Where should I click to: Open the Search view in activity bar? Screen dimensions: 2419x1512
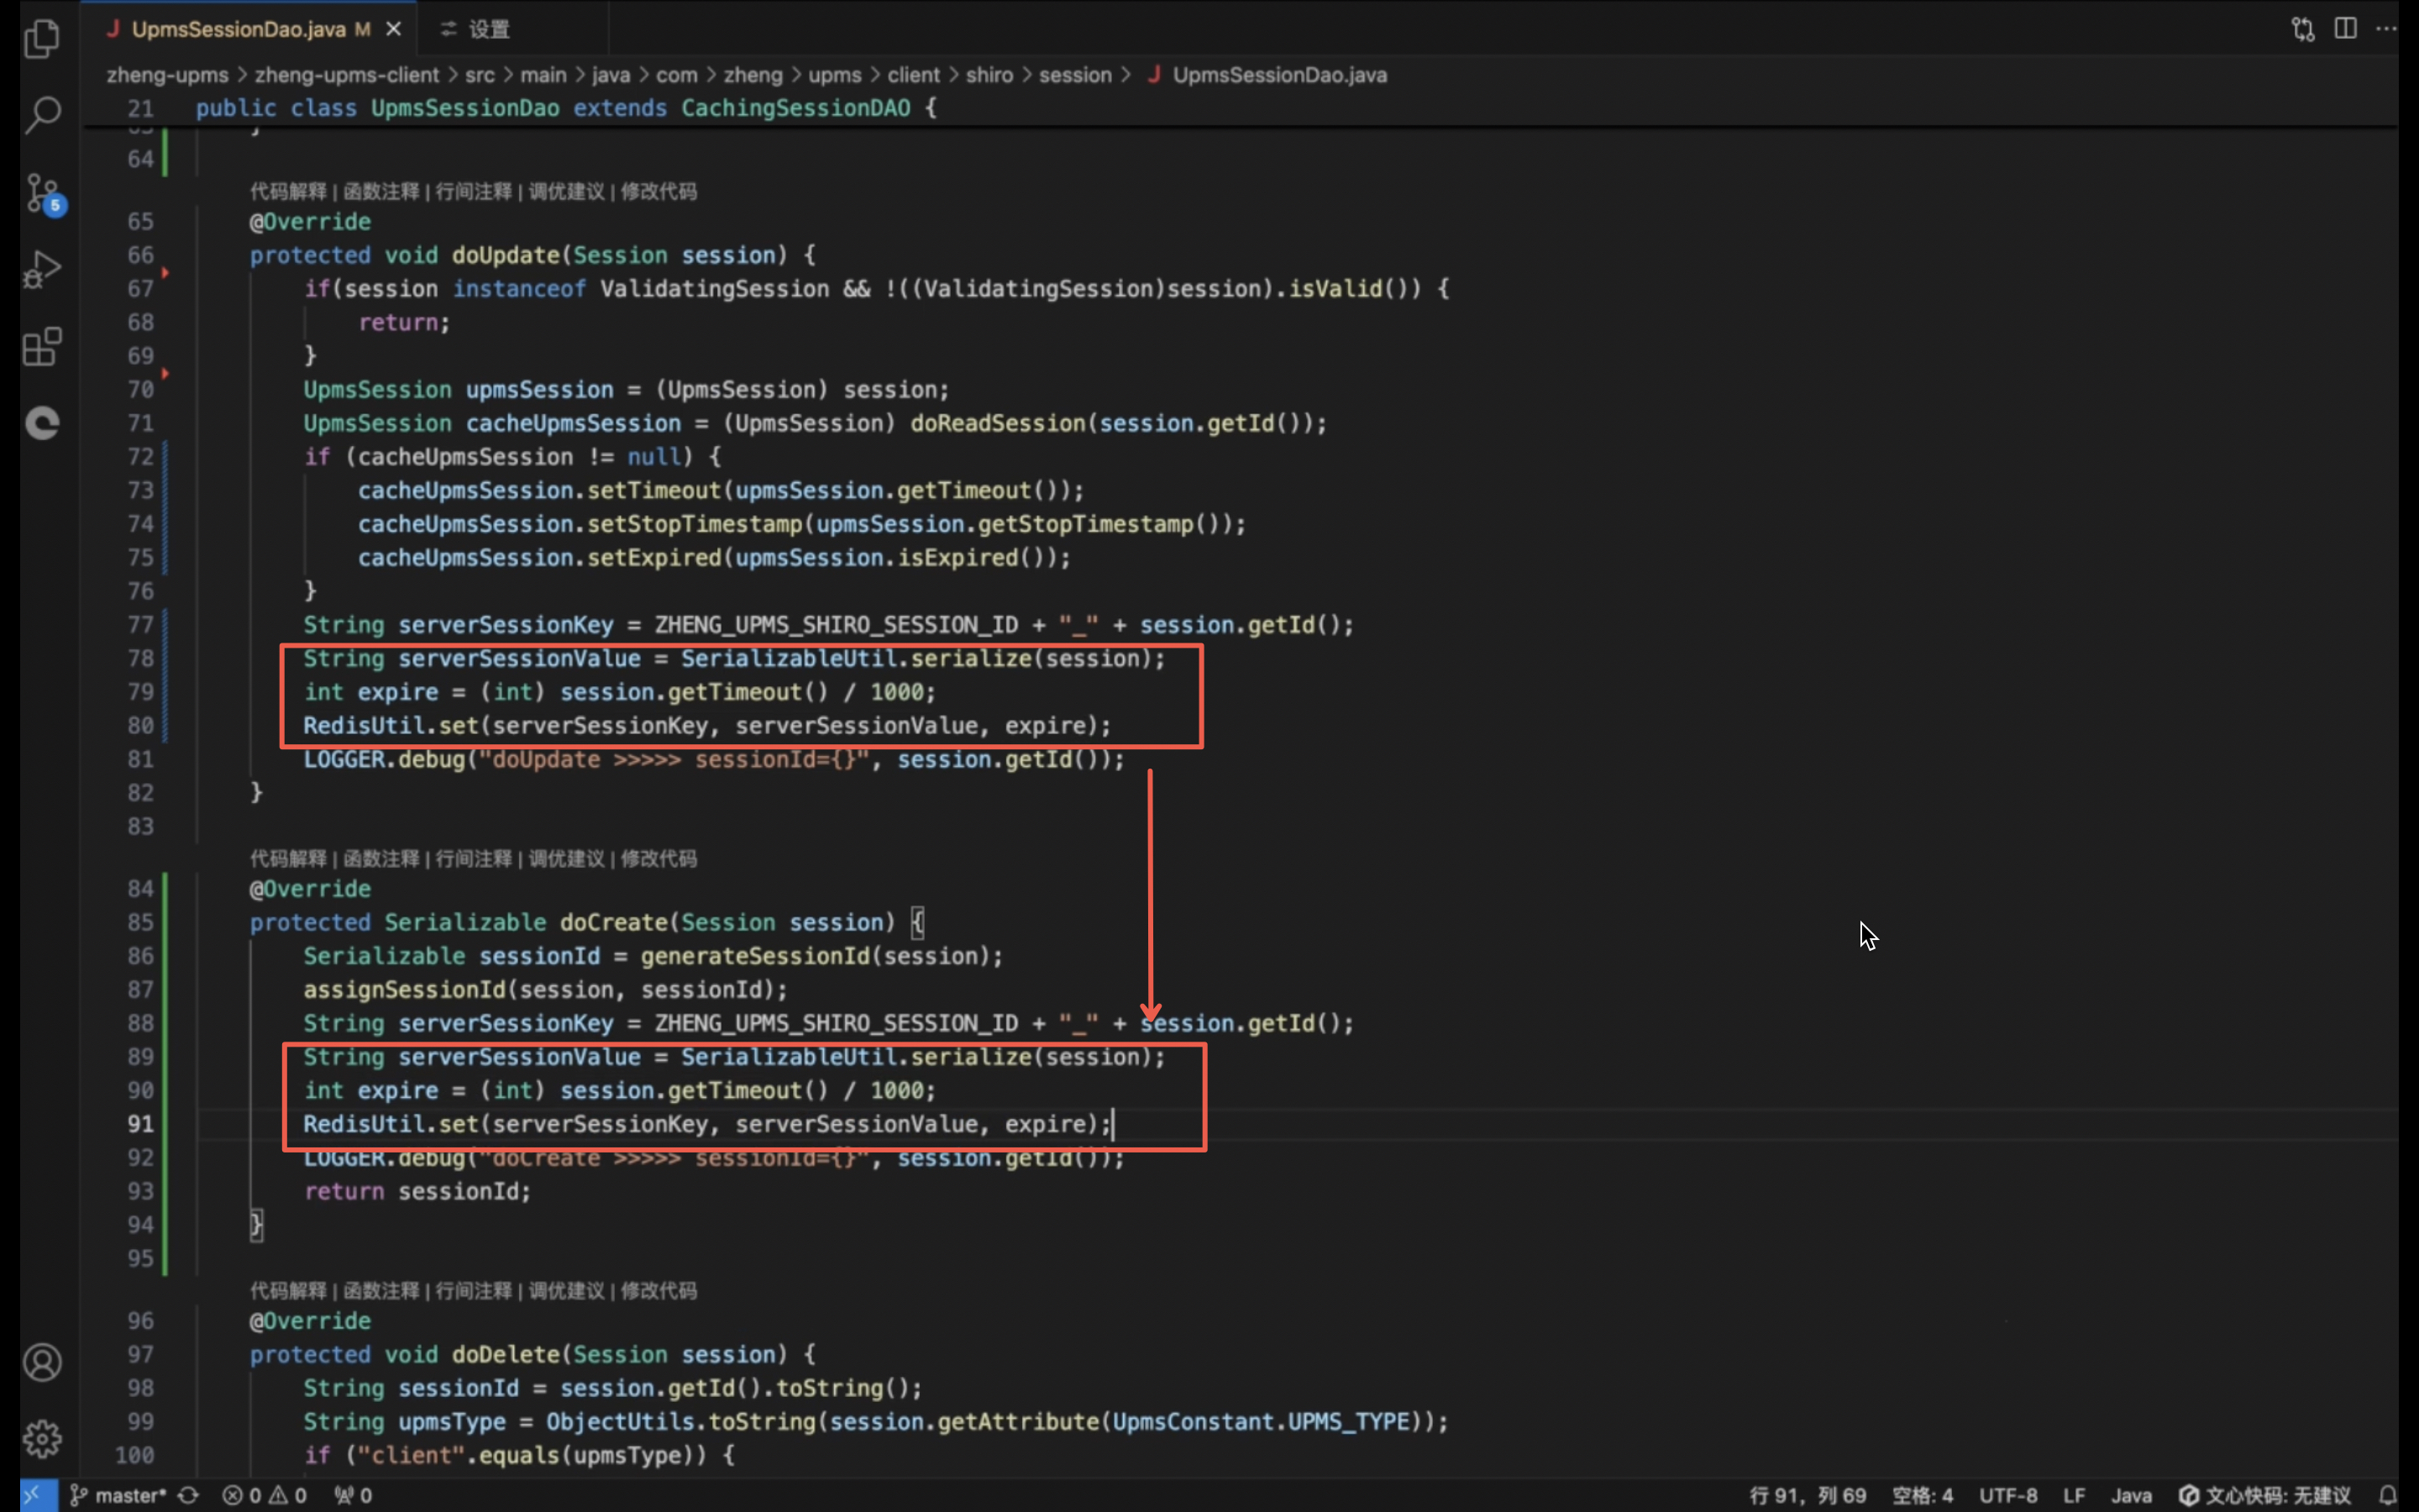pos(42,114)
